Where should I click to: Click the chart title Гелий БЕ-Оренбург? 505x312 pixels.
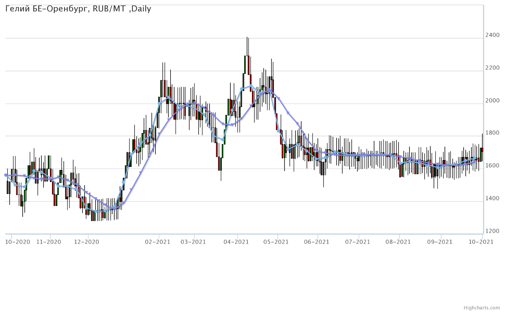[x=78, y=9]
